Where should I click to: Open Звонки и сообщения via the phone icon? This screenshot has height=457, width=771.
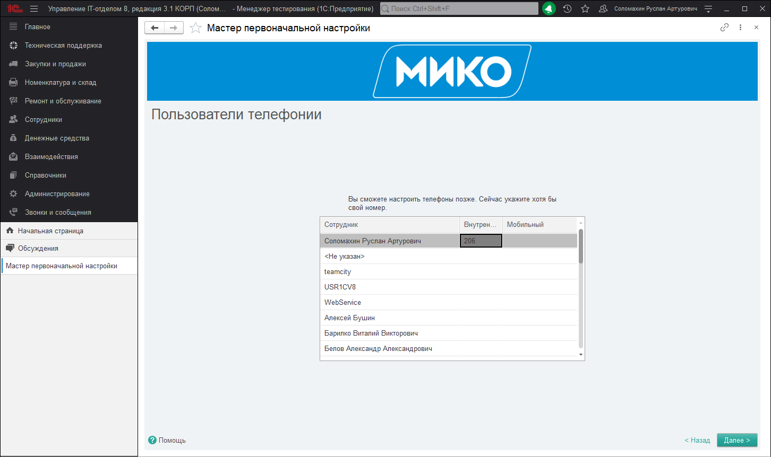(x=13, y=212)
